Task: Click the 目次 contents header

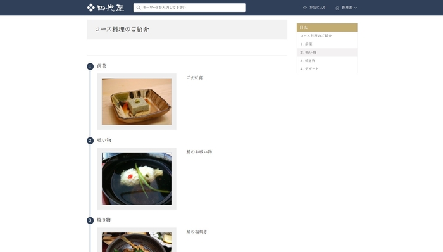Action: click(x=327, y=27)
